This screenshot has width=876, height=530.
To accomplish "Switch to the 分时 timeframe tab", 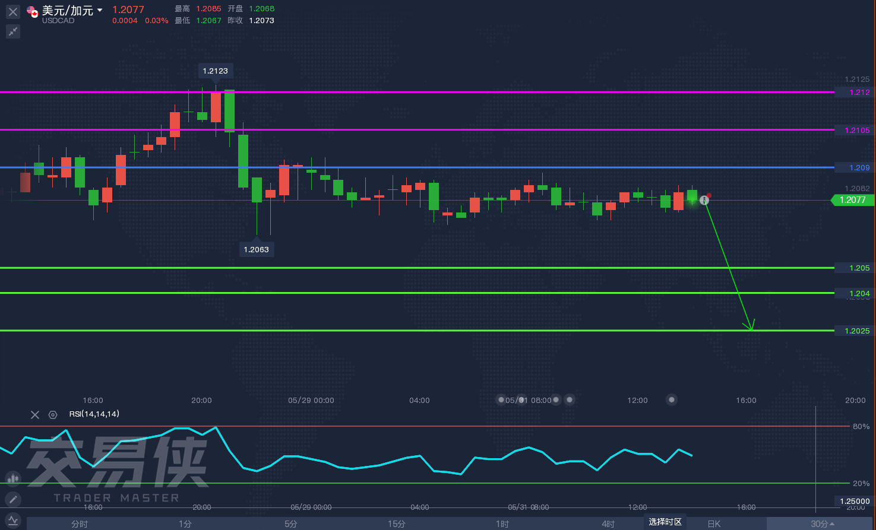I will (80, 523).
